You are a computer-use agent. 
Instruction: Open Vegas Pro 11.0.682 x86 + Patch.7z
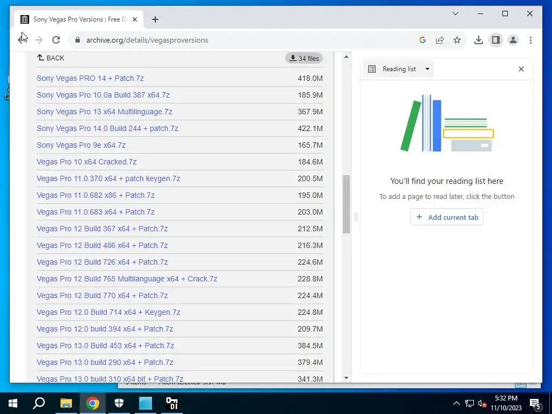pos(95,195)
